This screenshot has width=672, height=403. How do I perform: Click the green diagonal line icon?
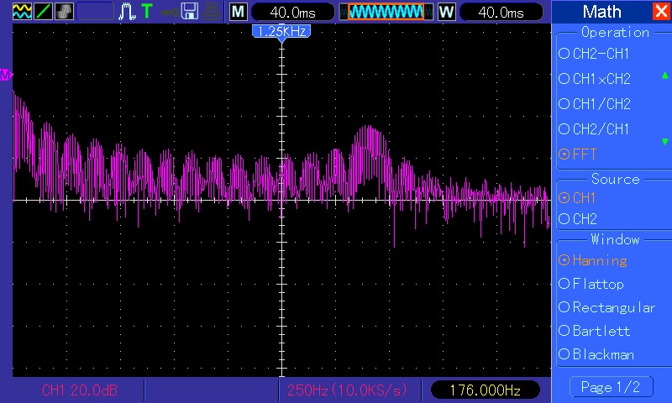coord(44,12)
